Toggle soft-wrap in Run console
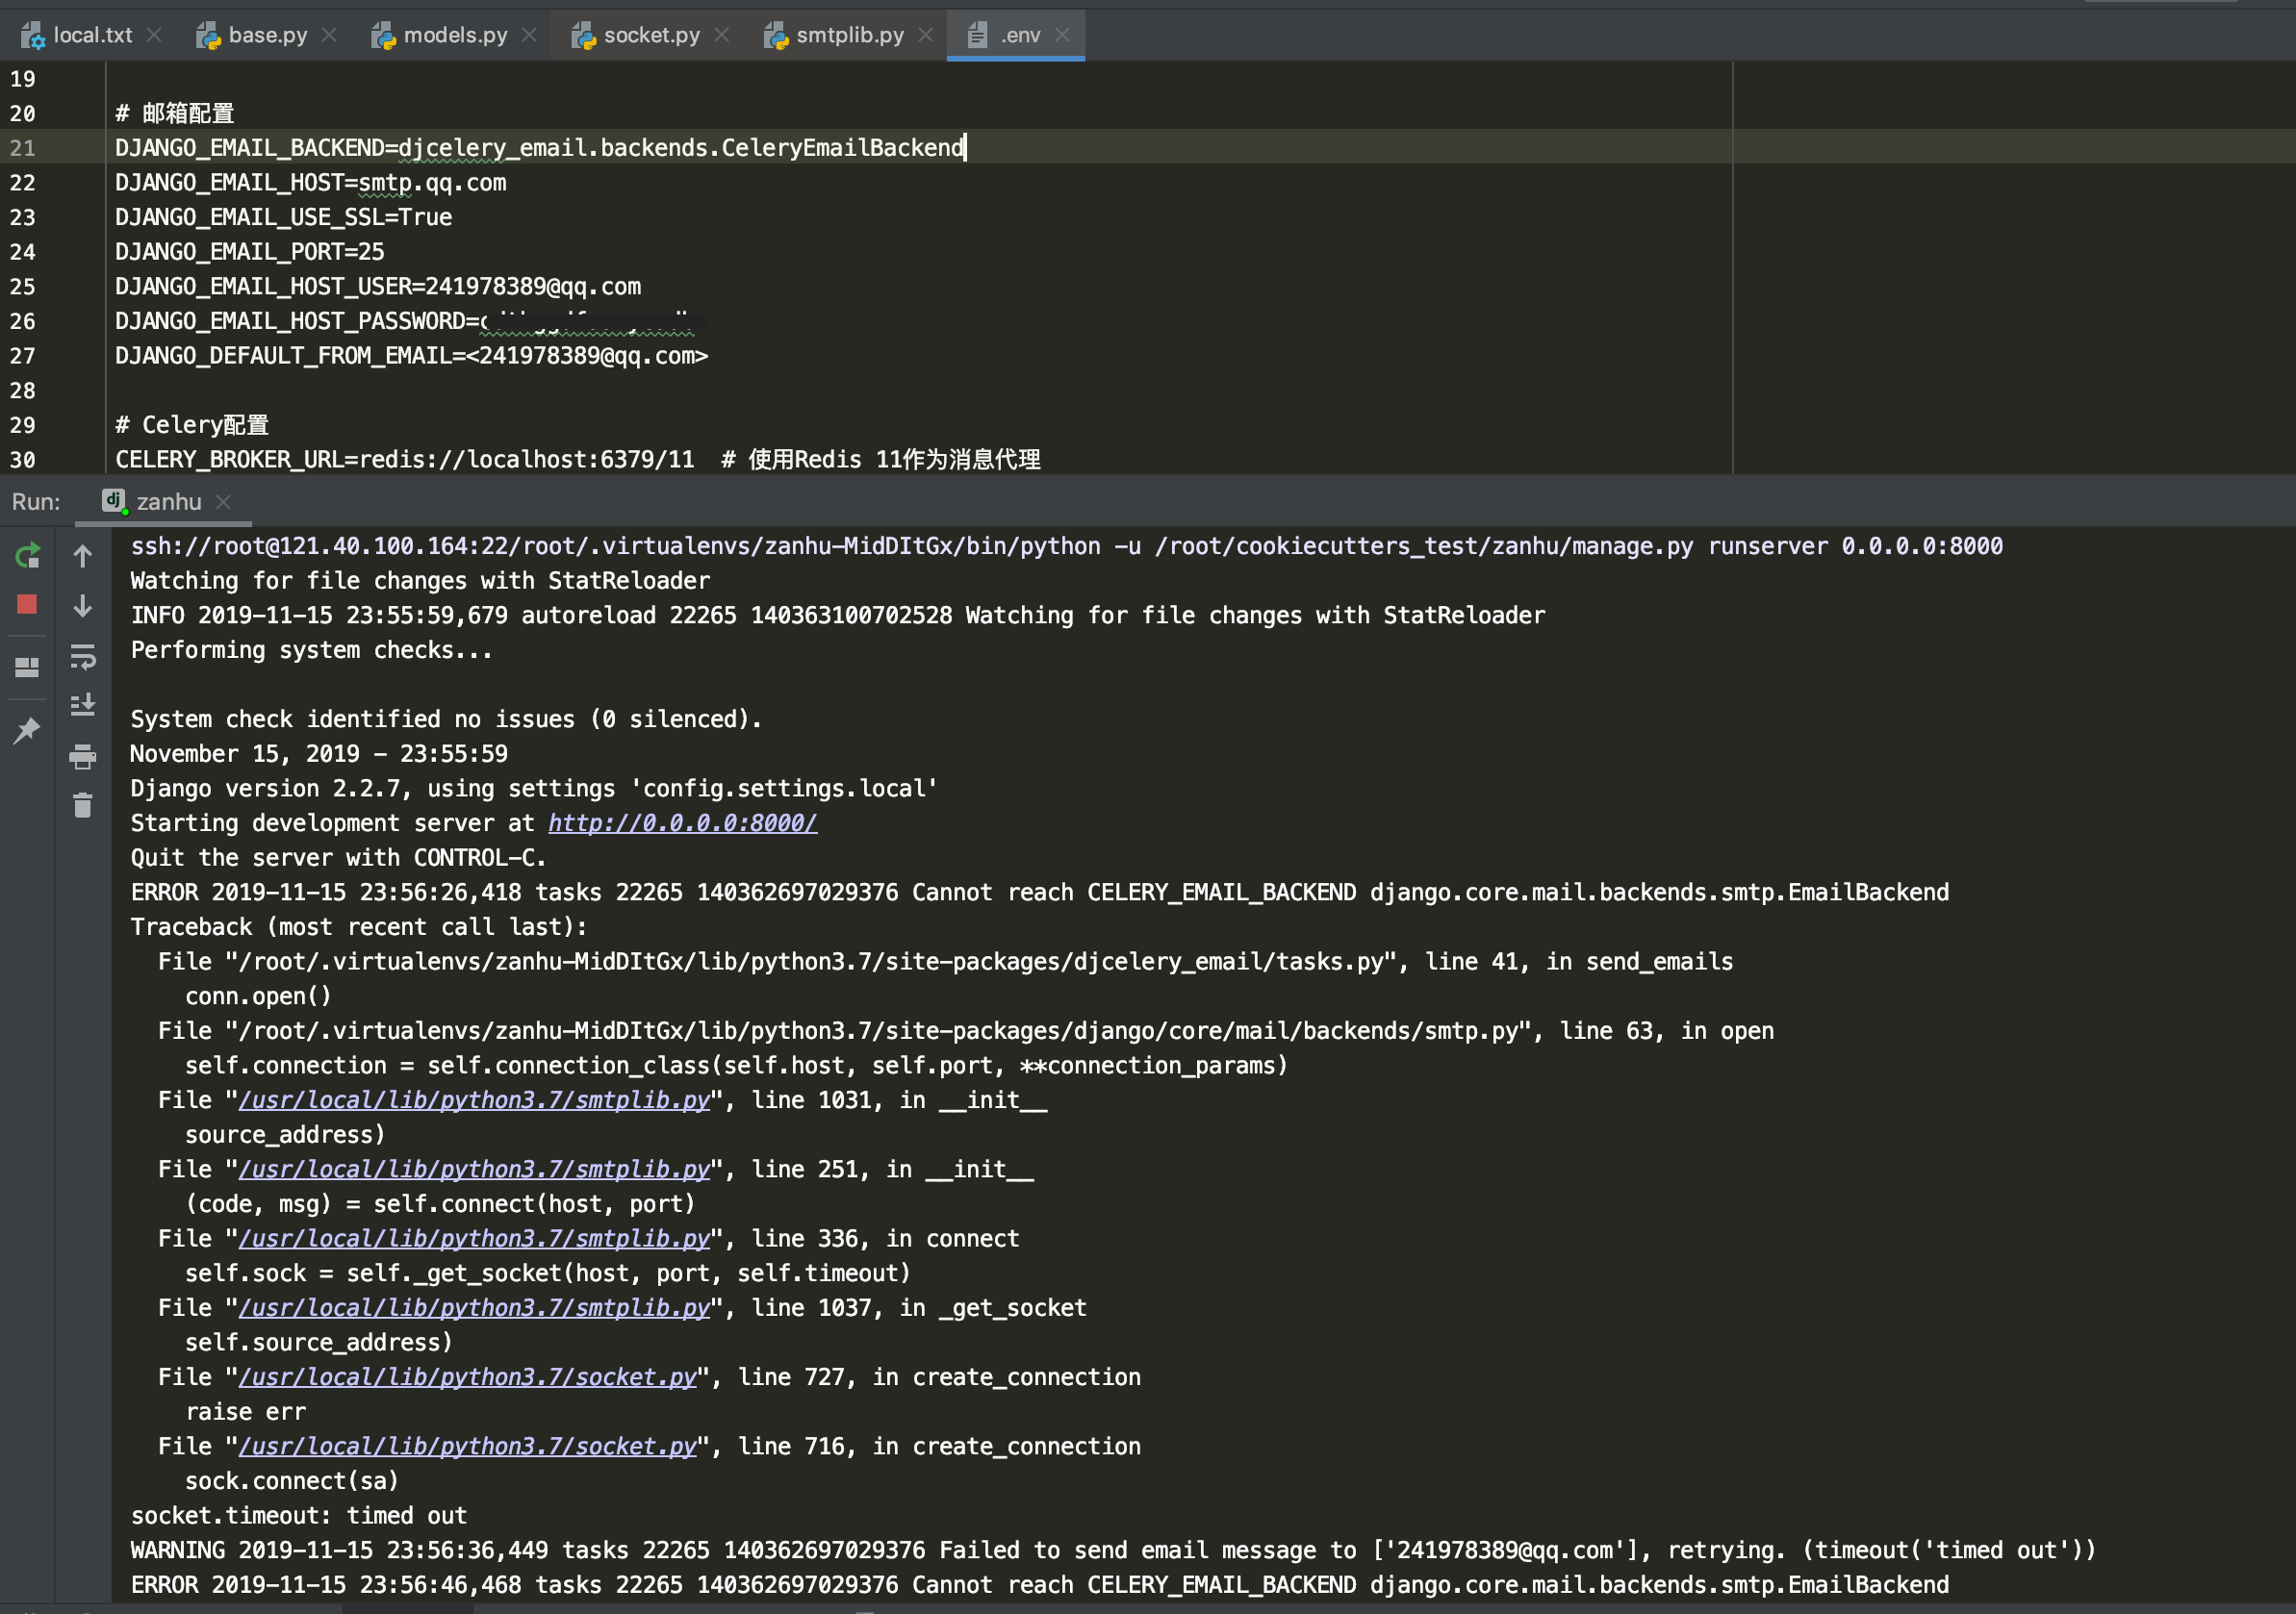 (x=83, y=657)
